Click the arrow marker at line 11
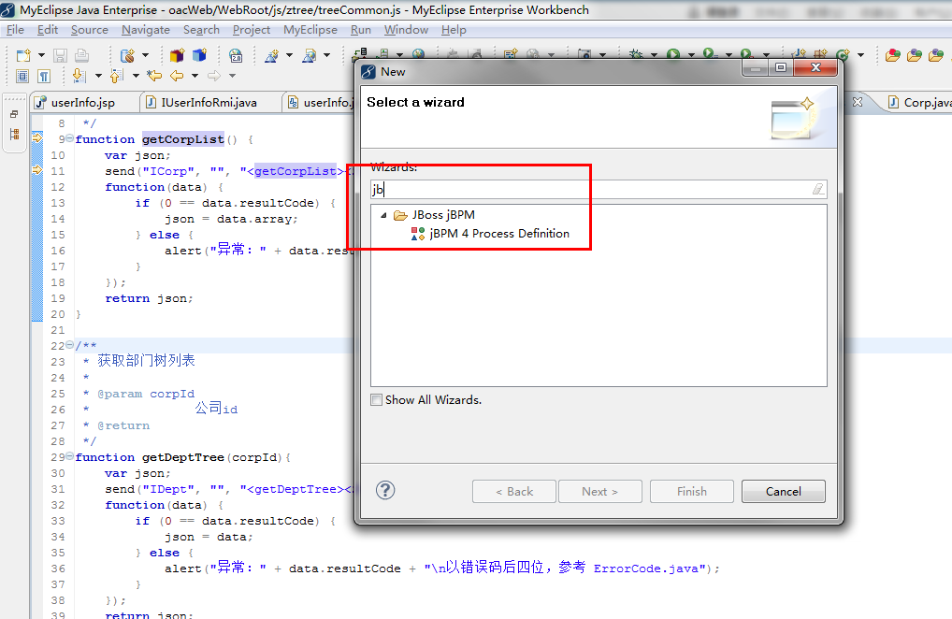Viewport: 952px width, 619px height. click(x=37, y=170)
